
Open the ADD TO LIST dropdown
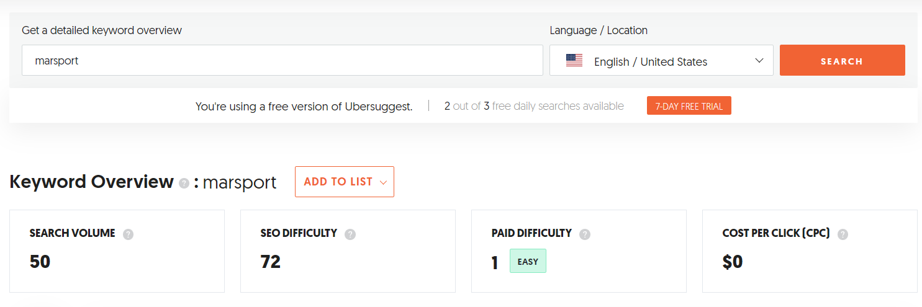(x=345, y=182)
